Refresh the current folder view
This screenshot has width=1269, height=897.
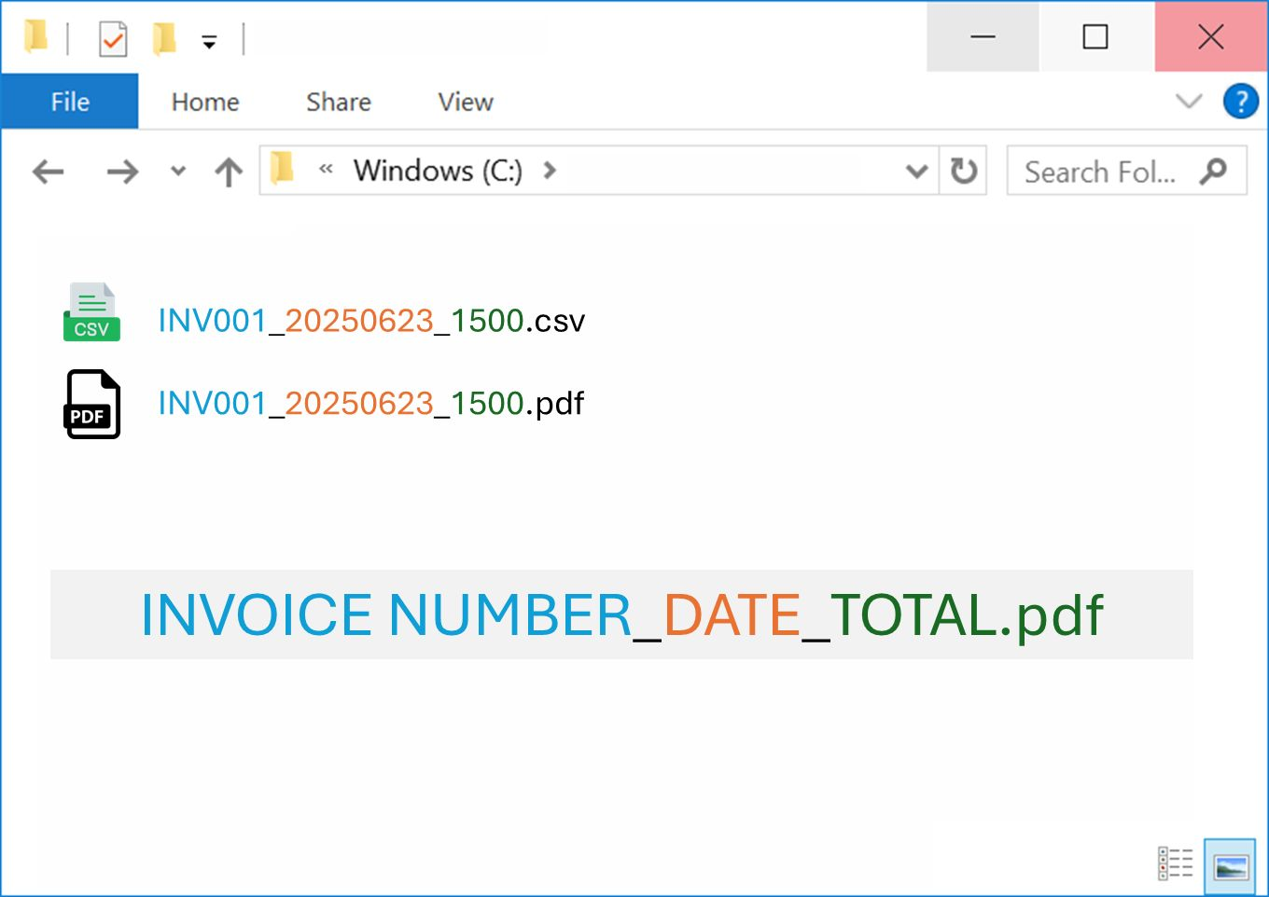click(963, 172)
